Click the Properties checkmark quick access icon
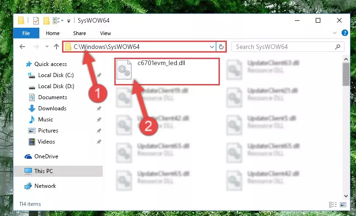The image size is (356, 216). click(36, 21)
